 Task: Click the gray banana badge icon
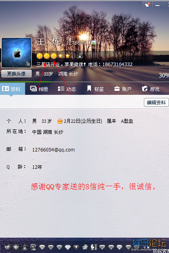point(85,247)
